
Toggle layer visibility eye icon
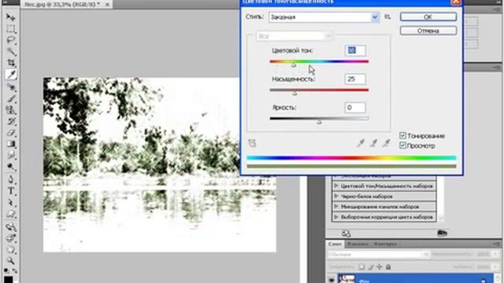coord(332,280)
